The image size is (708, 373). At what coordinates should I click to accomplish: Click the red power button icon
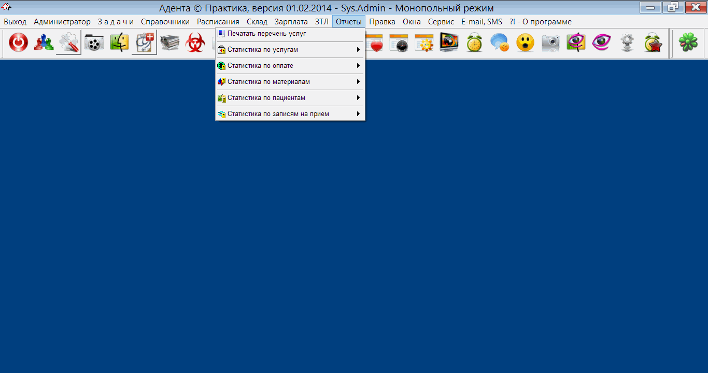19,43
